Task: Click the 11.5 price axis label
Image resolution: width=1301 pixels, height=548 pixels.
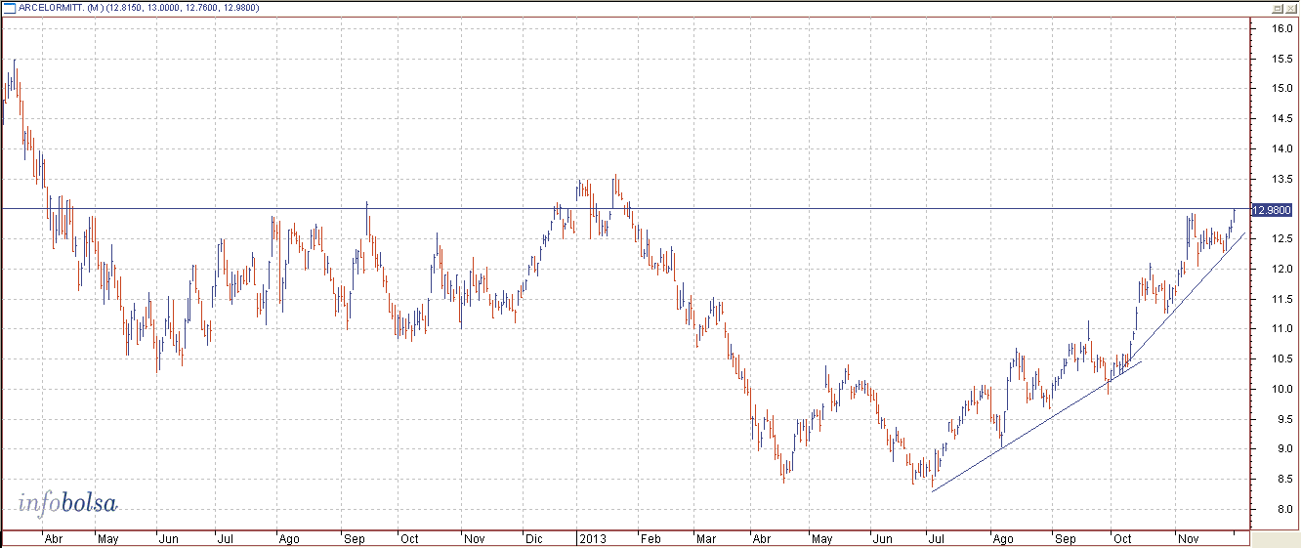Action: pos(1281,300)
